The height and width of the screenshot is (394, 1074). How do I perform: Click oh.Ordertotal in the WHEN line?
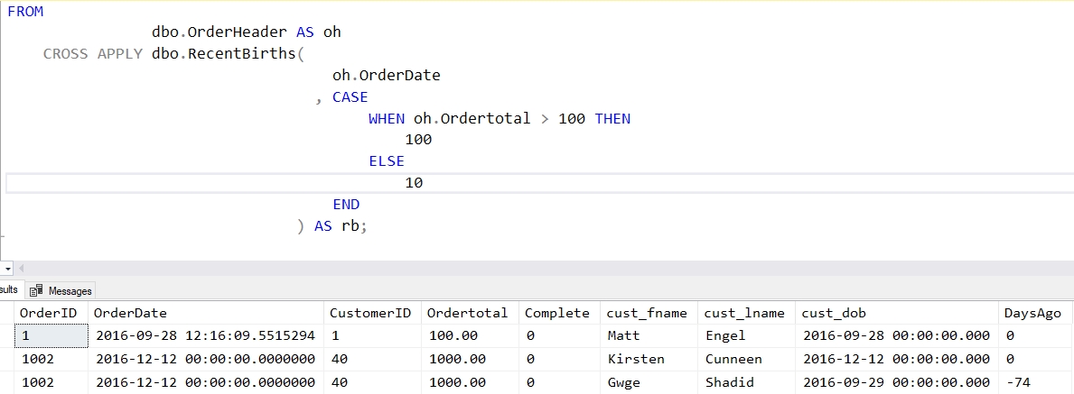click(x=472, y=118)
